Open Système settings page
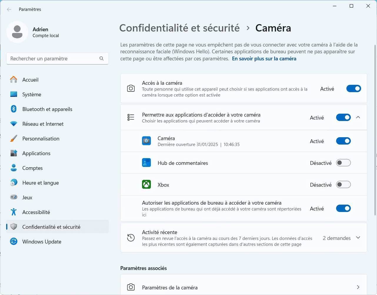 coord(57,94)
